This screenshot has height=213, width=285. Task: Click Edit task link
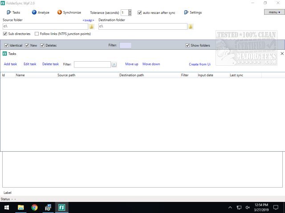pyautogui.click(x=30, y=64)
